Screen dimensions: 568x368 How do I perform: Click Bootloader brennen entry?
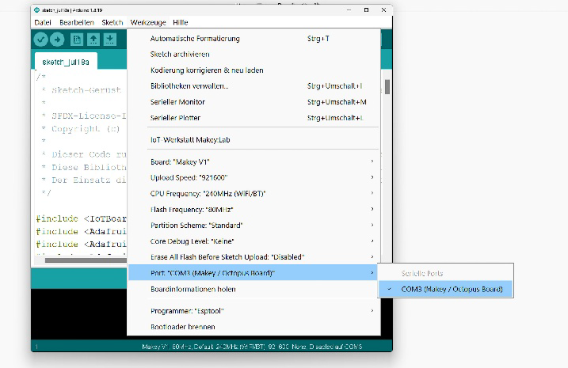(x=182, y=326)
